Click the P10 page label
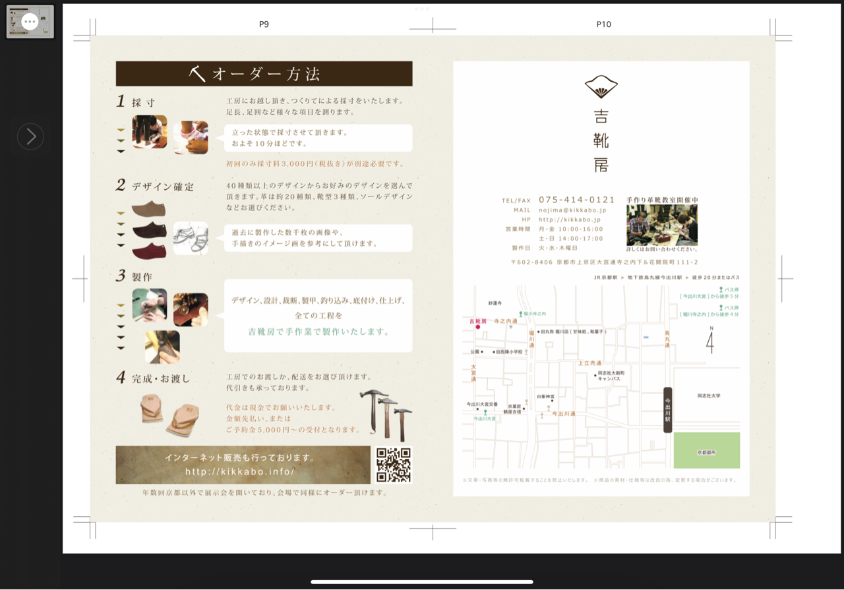This screenshot has width=844, height=590. coord(604,24)
